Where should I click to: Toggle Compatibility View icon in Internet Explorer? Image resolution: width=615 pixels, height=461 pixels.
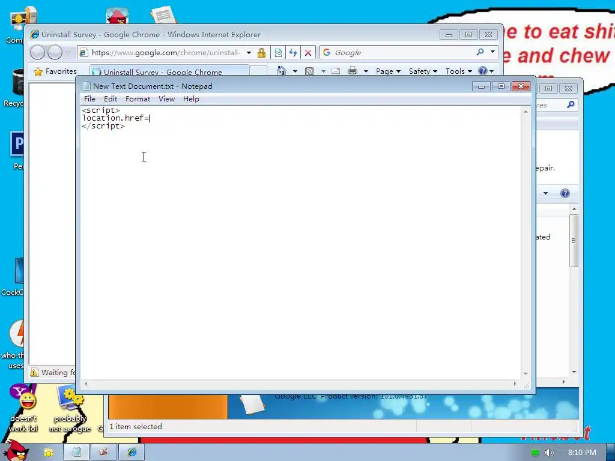pos(278,52)
